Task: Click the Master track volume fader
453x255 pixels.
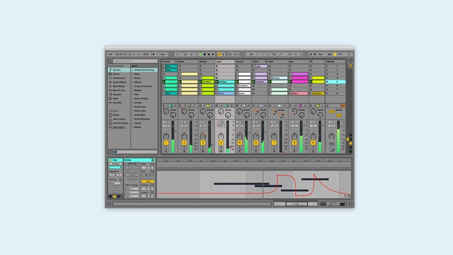Action: 338,137
